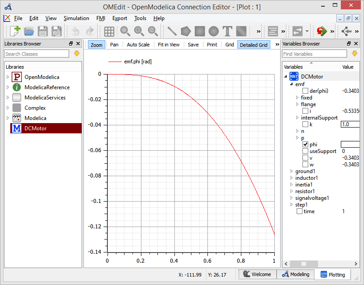Select the Bitmap tool

[241, 31]
